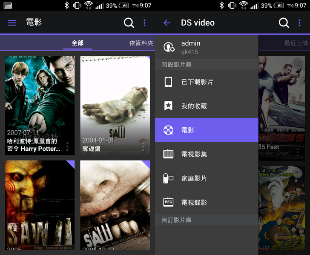Image resolution: width=310 pixels, height=255 pixels.
Task: Select 我的收藏 in the drawer
Action: [207, 106]
